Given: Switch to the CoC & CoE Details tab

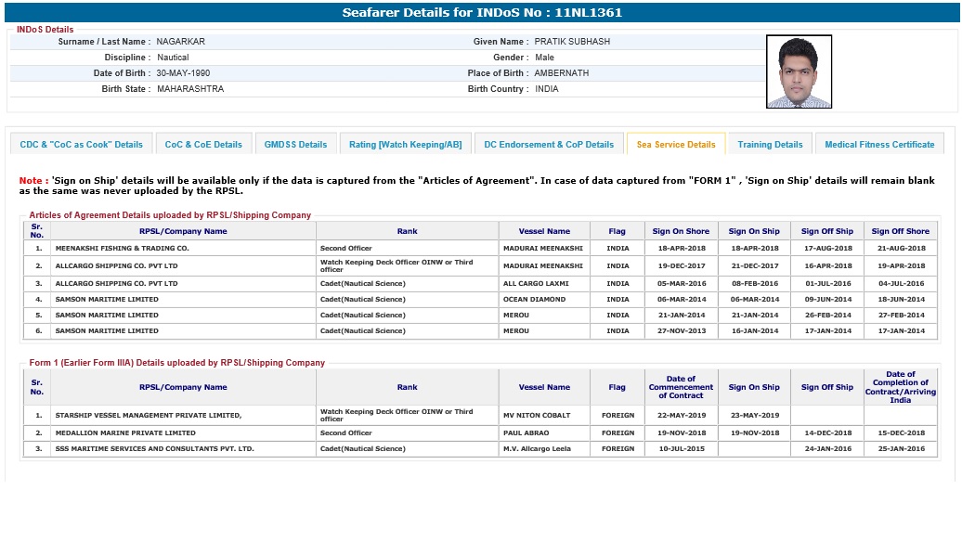Looking at the screenshot, I should 203,145.
